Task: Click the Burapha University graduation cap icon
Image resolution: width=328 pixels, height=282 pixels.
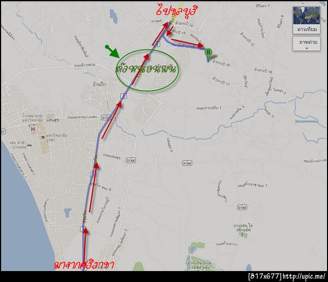Action: [43, 137]
